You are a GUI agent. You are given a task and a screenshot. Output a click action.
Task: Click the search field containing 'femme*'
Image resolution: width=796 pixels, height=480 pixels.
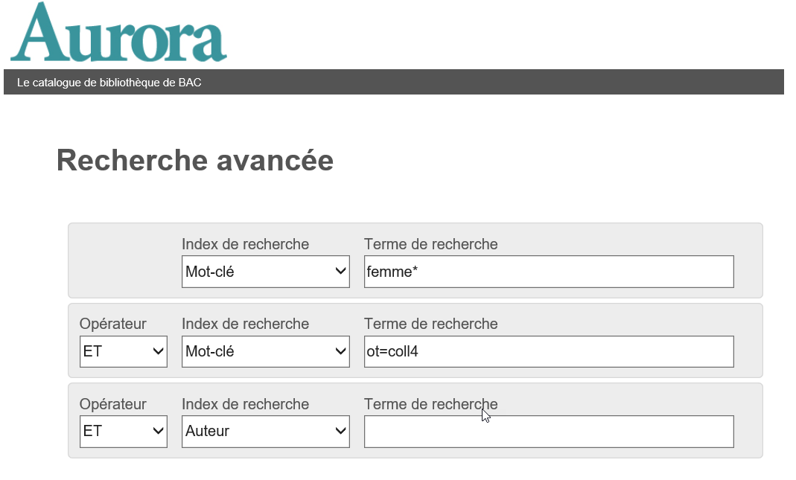point(549,272)
